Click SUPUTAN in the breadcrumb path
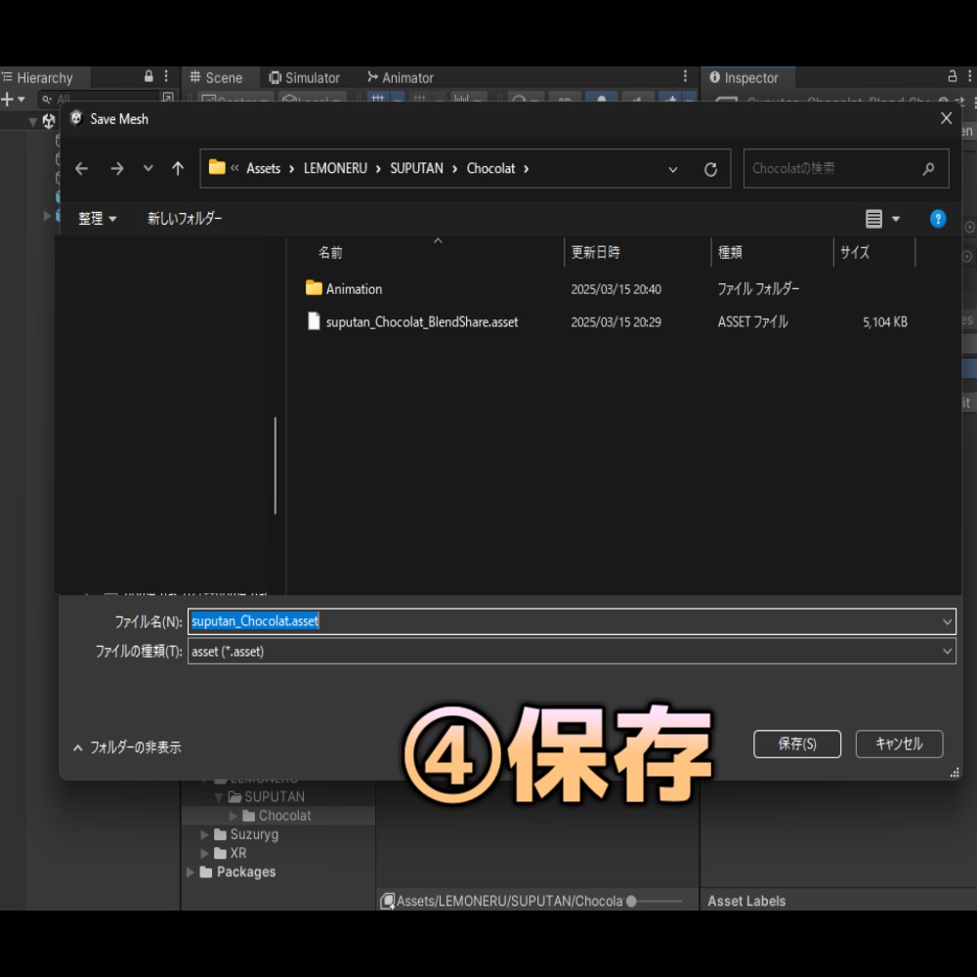 pyautogui.click(x=416, y=168)
